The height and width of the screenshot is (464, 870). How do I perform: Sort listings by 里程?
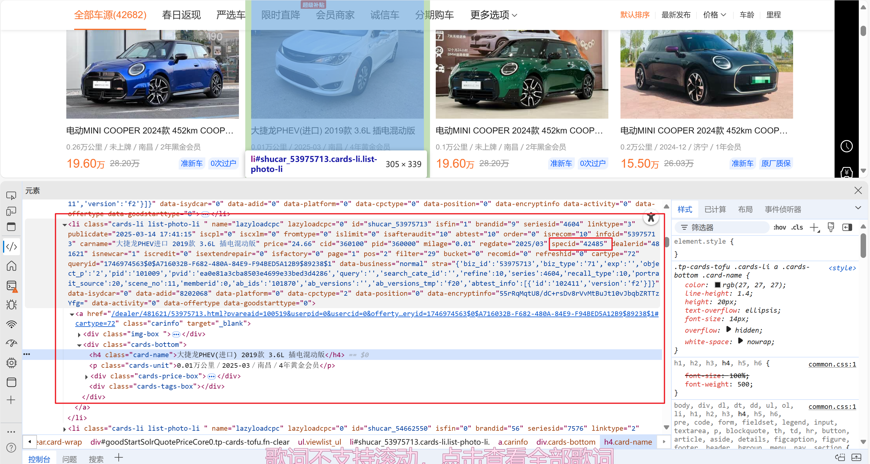click(x=773, y=15)
